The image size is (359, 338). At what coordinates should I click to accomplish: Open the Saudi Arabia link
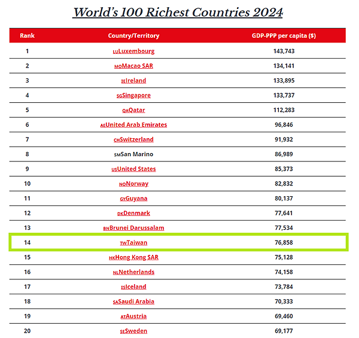[x=136, y=302]
